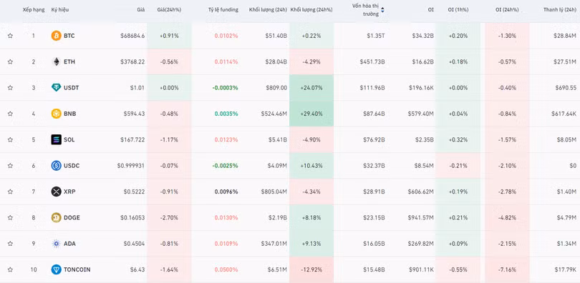Open the SOL symbol link
Image resolution: width=580 pixels, height=283 pixels.
coord(69,139)
